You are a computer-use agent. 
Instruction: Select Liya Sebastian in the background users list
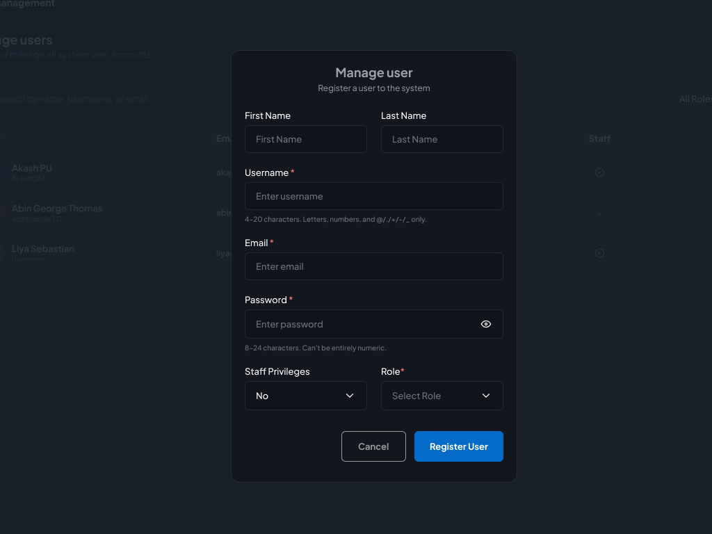tap(42, 249)
